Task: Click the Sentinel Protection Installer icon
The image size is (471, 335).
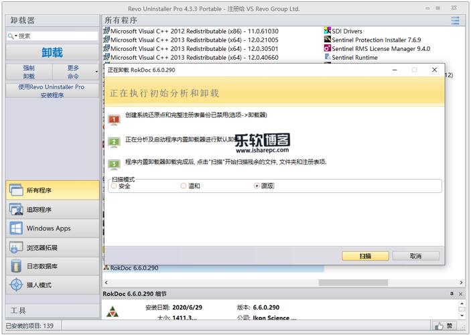Action: (x=328, y=40)
